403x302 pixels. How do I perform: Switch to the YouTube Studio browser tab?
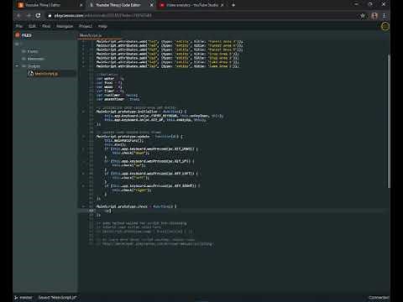tap(191, 5)
